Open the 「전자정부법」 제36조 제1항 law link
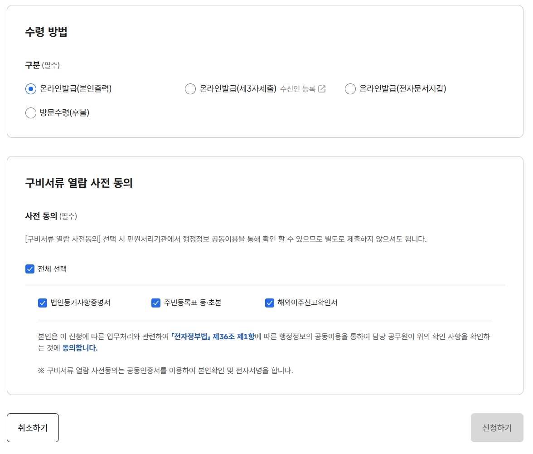This screenshot has width=533, height=454. tap(210, 337)
